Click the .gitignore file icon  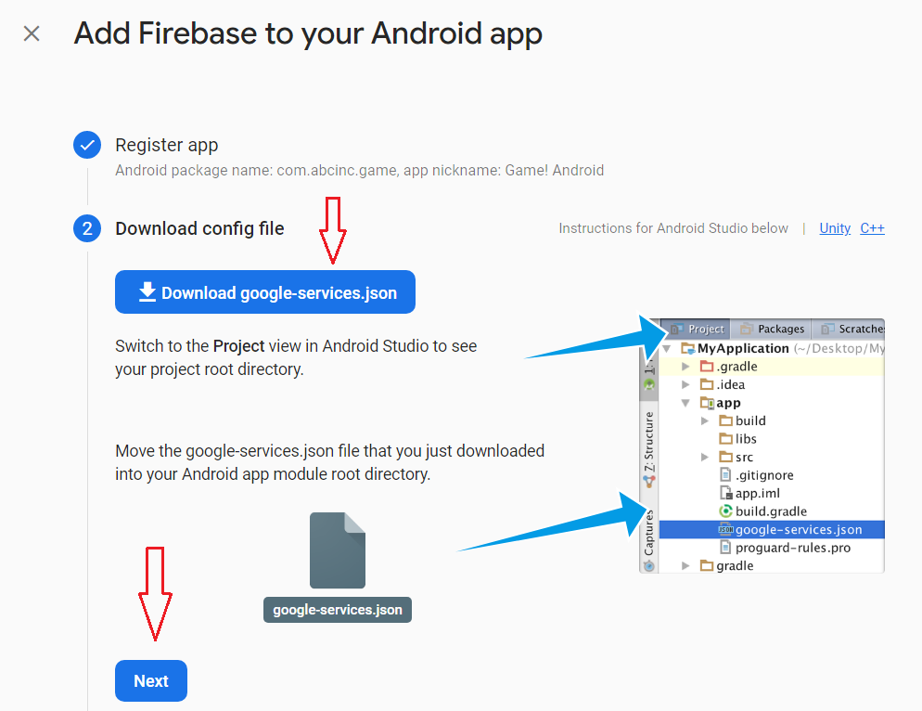pos(726,475)
